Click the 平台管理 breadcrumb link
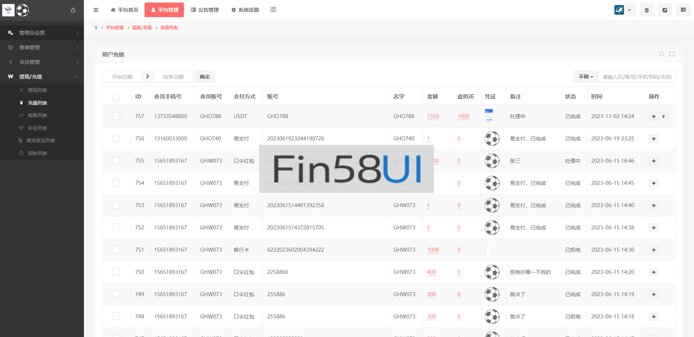Viewport: 694px width, 337px height. 115,28
